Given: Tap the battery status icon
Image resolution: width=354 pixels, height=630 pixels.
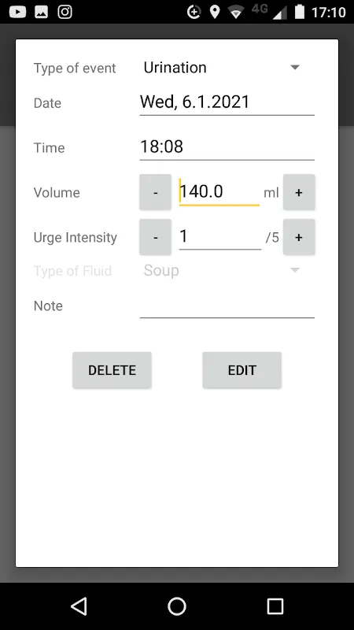Looking at the screenshot, I should coord(300,12).
